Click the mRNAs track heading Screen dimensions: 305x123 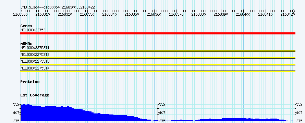pos(26,44)
